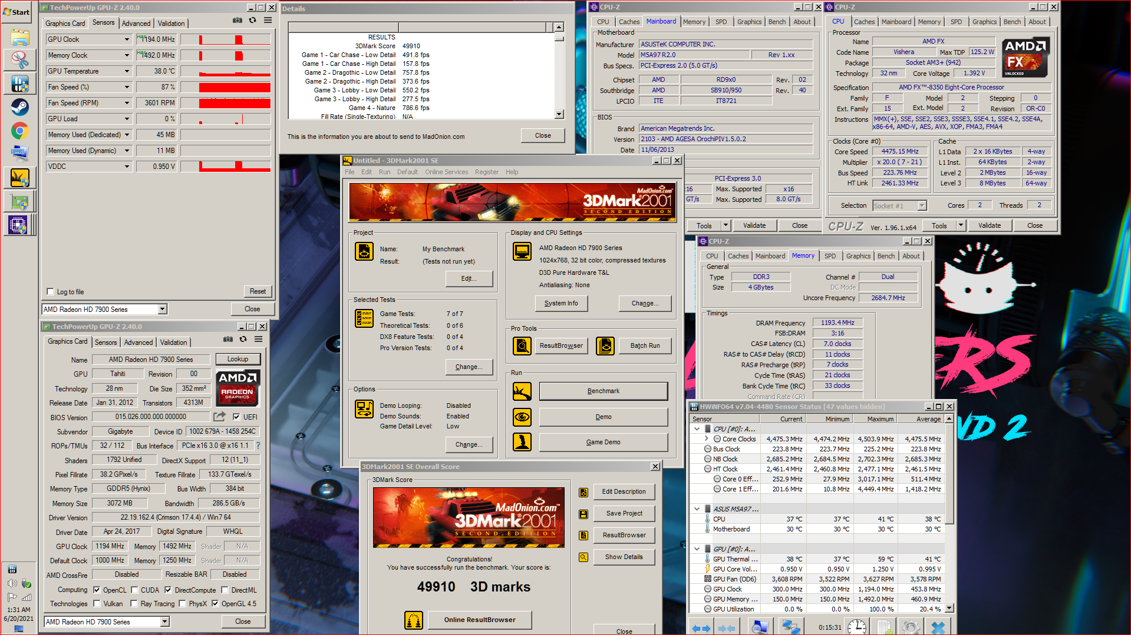This screenshot has width=1131, height=635.
Task: Expand Core Clocks row in HWiNFO
Action: [x=706, y=439]
